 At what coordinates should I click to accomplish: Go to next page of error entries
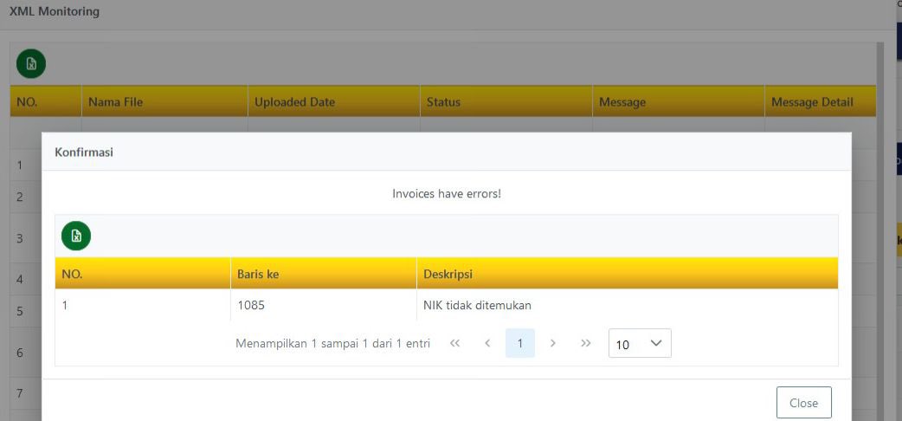click(553, 343)
